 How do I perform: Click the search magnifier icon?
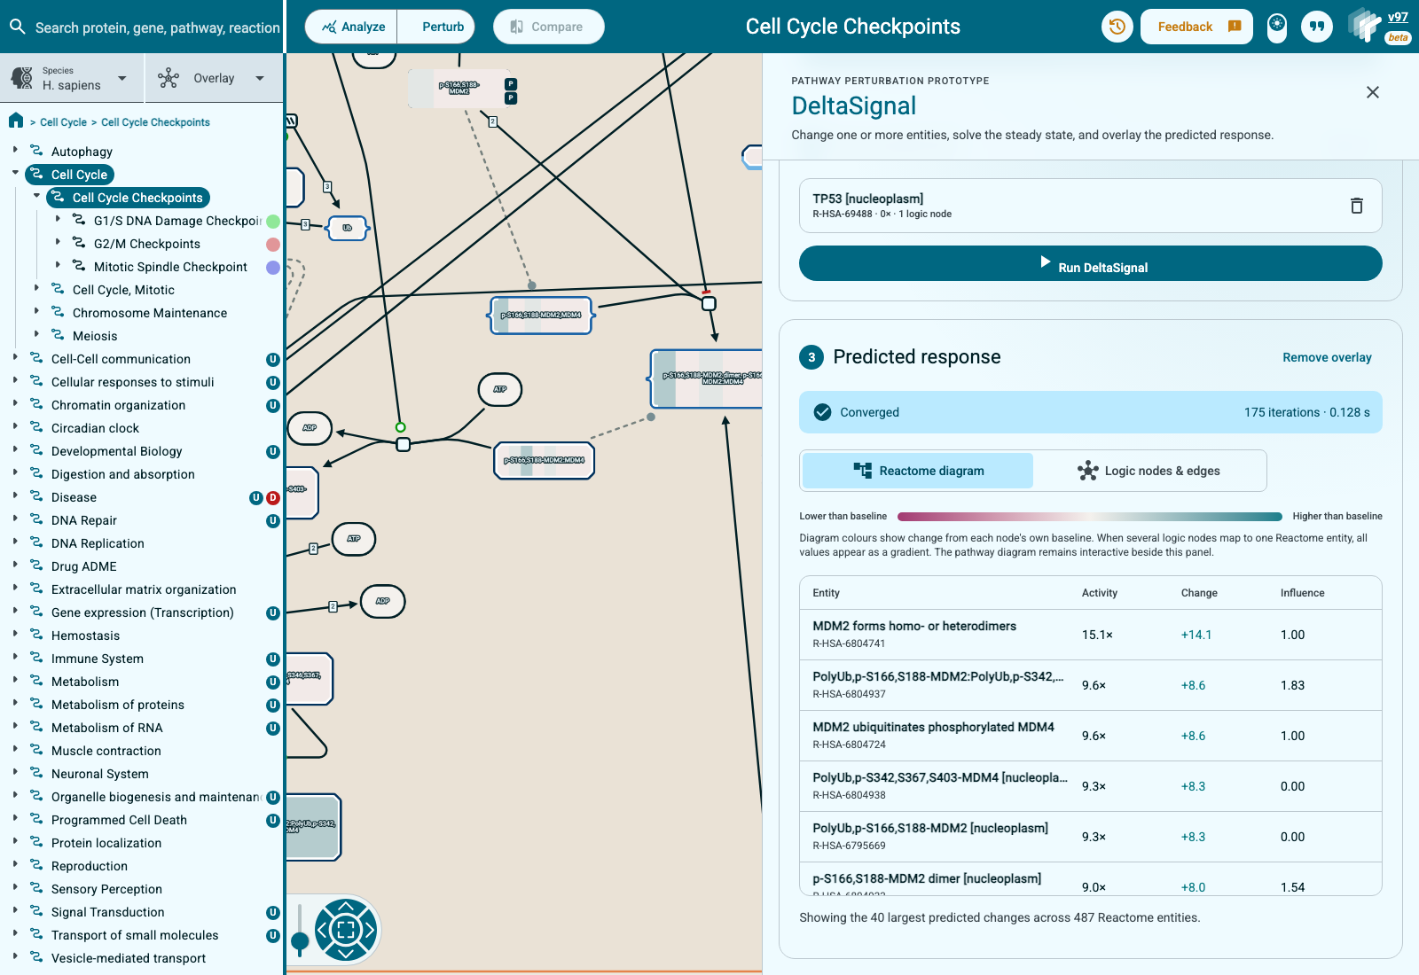(x=17, y=27)
